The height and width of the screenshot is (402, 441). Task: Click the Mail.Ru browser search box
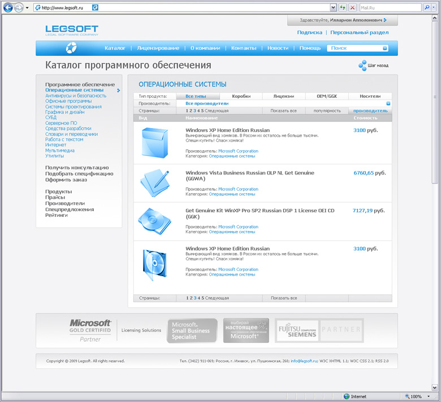pyautogui.click(x=390, y=7)
